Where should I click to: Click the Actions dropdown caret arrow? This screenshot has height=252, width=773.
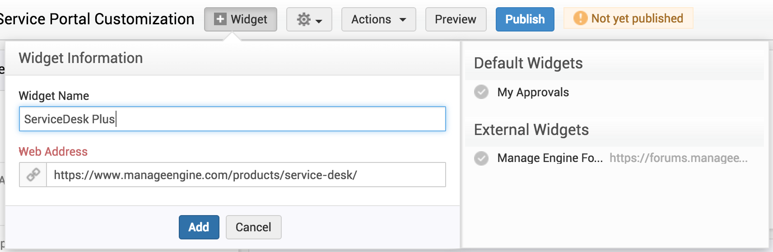[403, 20]
